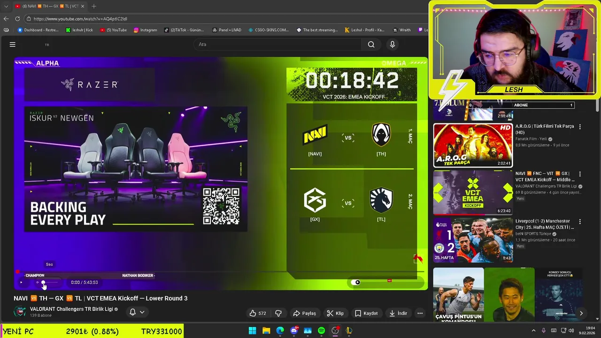
Task: Open VALORANT Challengers TR Birlik Ligi channel name
Action: 71,309
